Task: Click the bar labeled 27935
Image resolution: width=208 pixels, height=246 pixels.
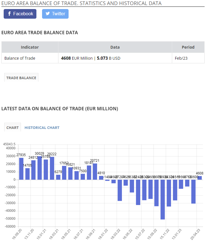Action: (21, 169)
